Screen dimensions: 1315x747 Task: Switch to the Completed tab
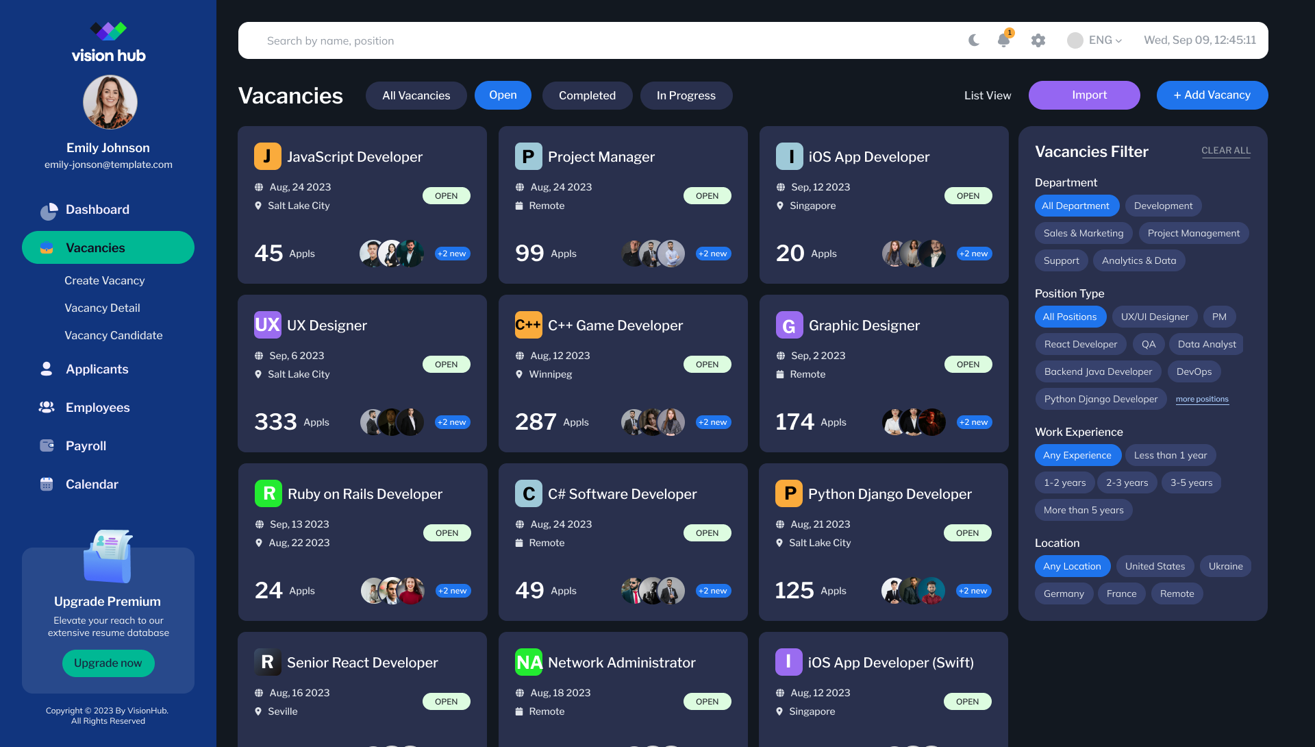587,95
